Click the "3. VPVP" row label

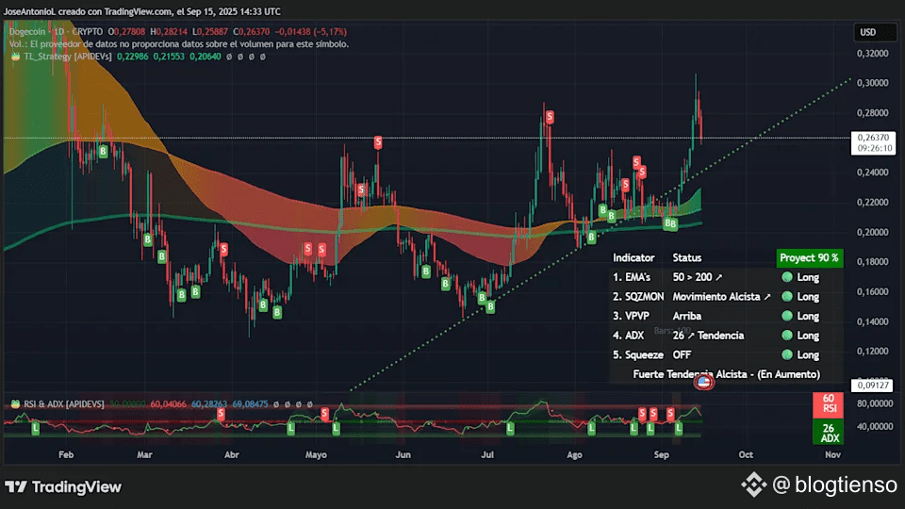pyautogui.click(x=631, y=317)
